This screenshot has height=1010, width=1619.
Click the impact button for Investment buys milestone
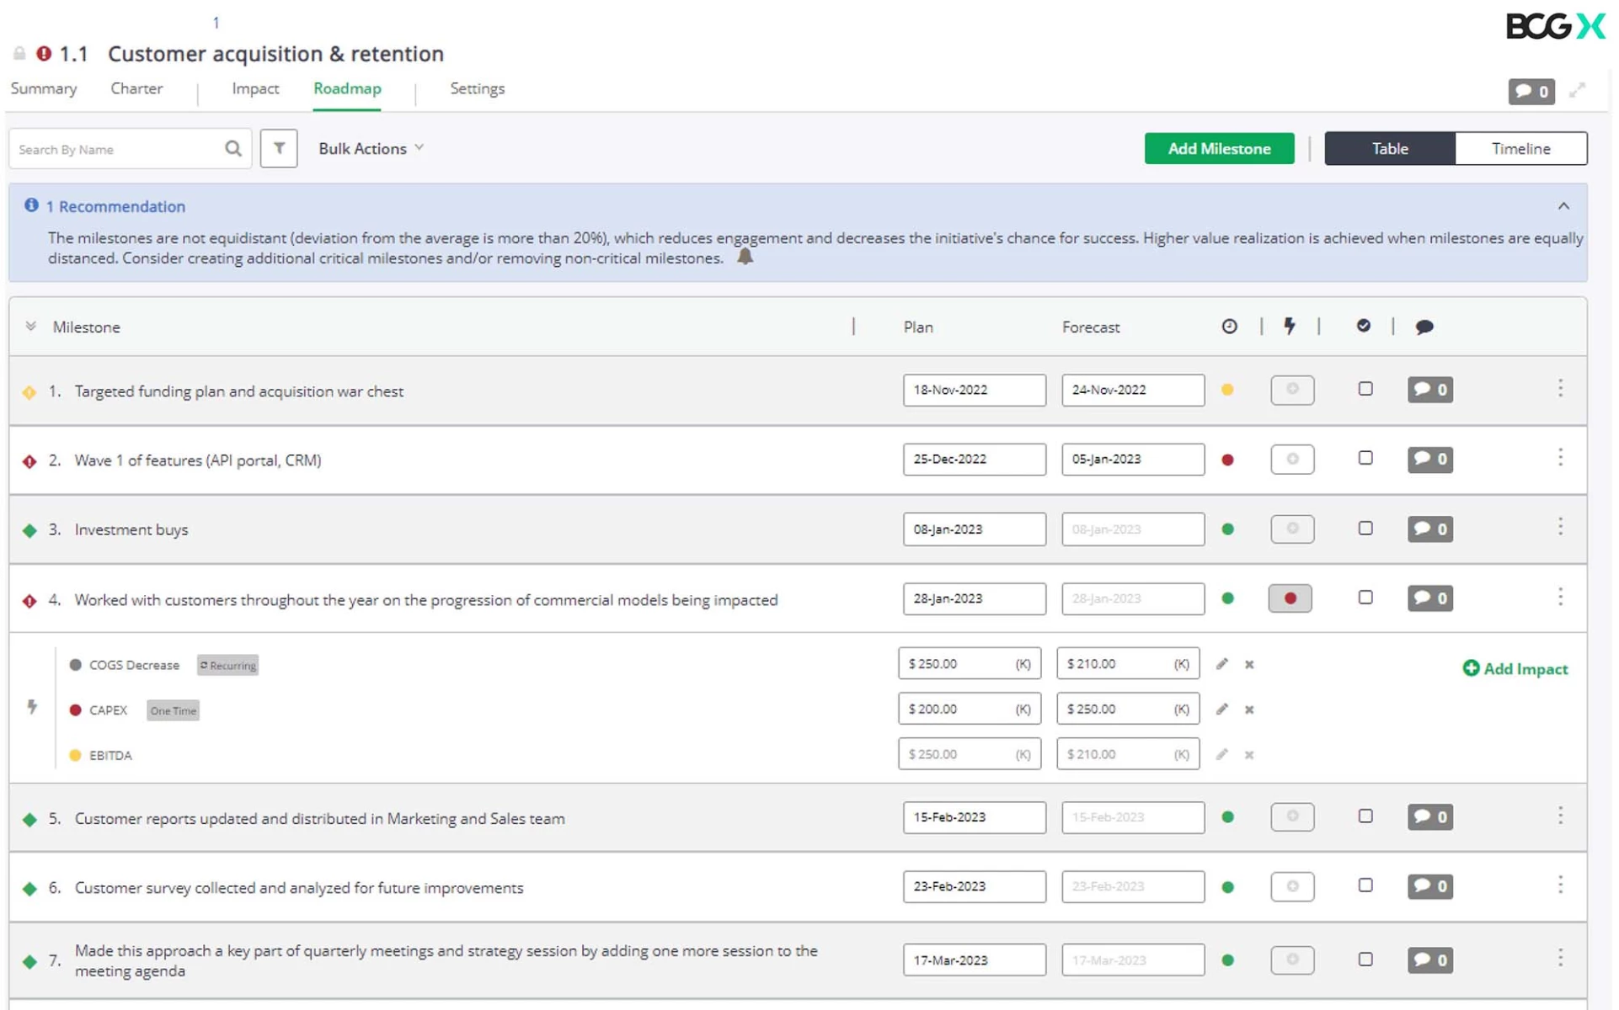coord(1292,529)
